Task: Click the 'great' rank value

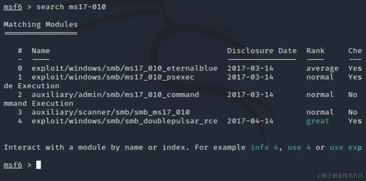Action: (317, 121)
